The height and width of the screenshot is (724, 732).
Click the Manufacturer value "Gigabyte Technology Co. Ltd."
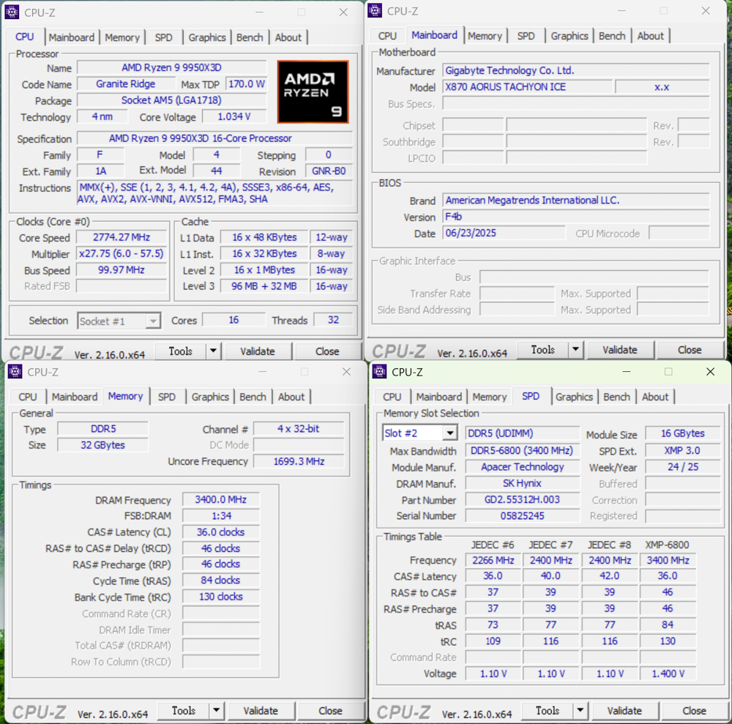click(x=576, y=70)
